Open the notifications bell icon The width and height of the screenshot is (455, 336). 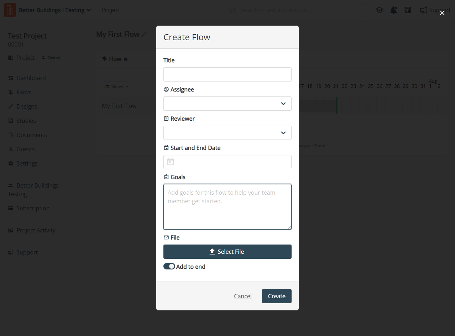[394, 10]
